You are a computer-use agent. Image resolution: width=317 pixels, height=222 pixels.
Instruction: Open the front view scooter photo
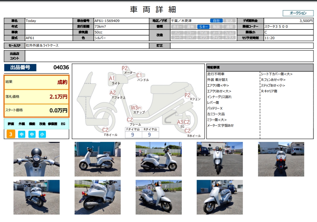click(x=220, y=159)
